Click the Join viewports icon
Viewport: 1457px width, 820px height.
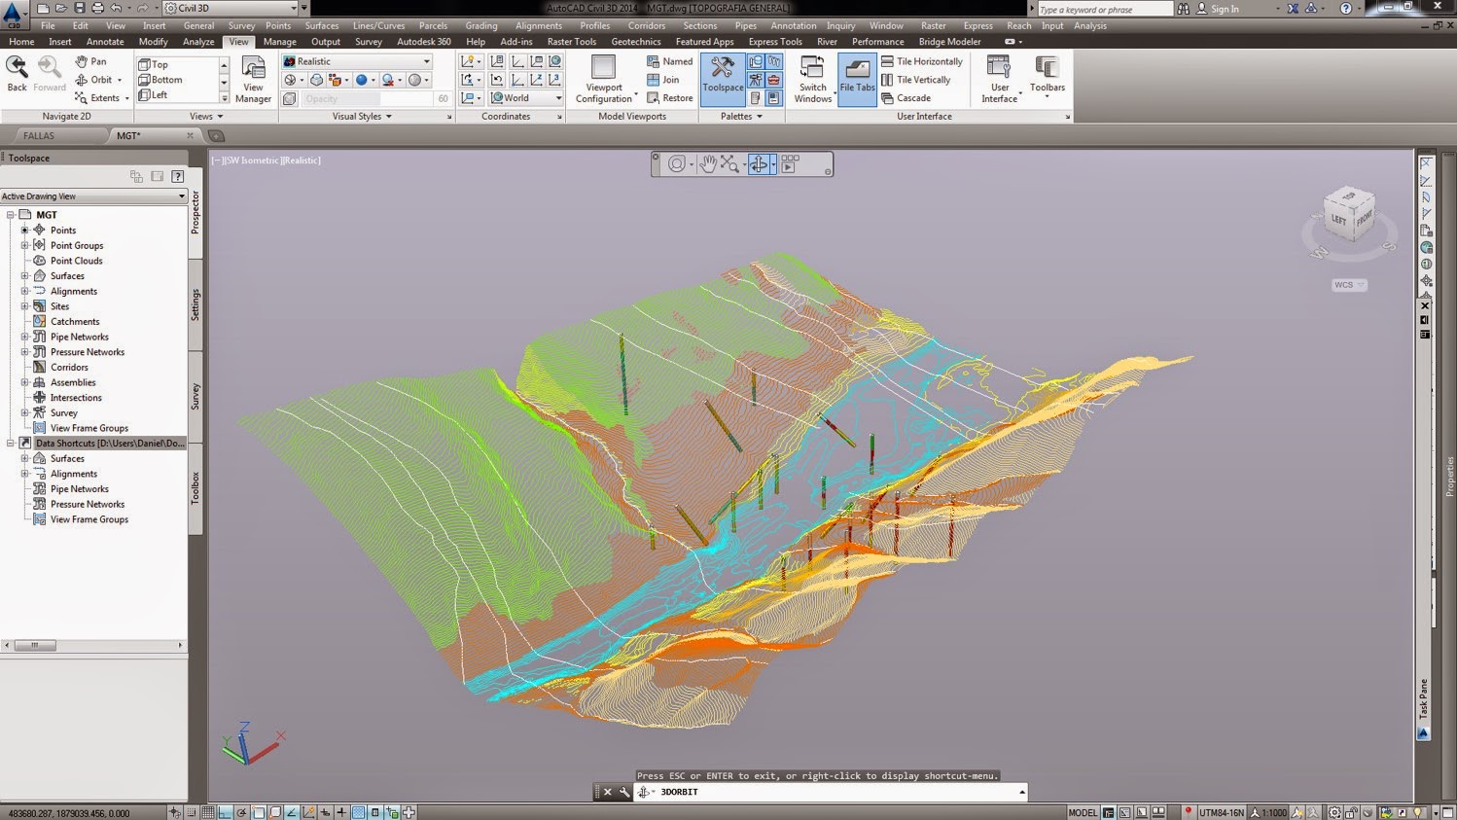[x=669, y=80]
